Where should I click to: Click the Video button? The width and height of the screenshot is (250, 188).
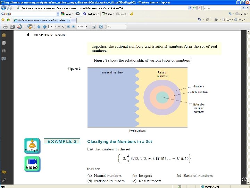click(x=32, y=164)
